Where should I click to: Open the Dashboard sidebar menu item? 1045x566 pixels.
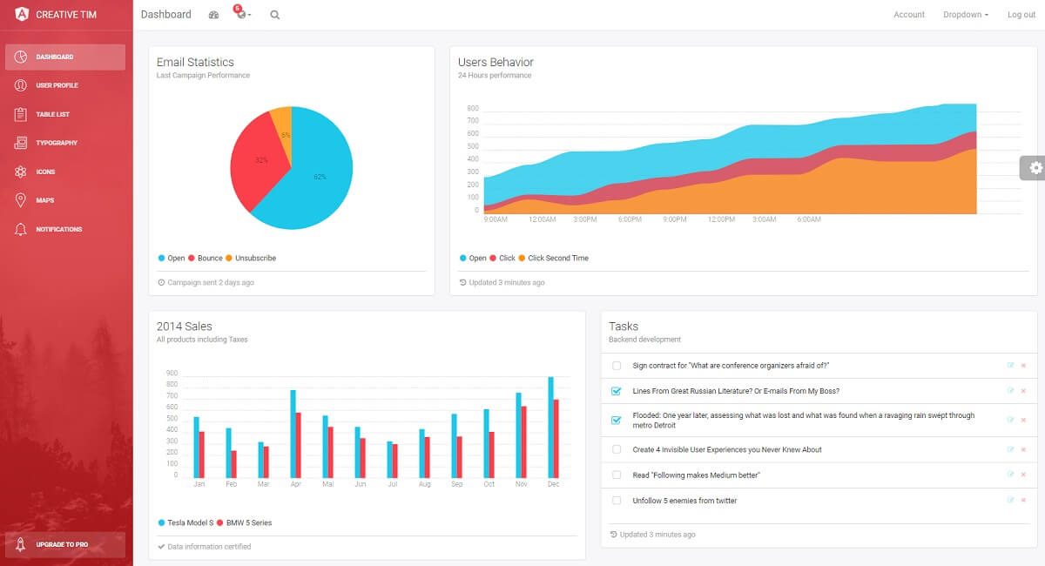click(65, 57)
